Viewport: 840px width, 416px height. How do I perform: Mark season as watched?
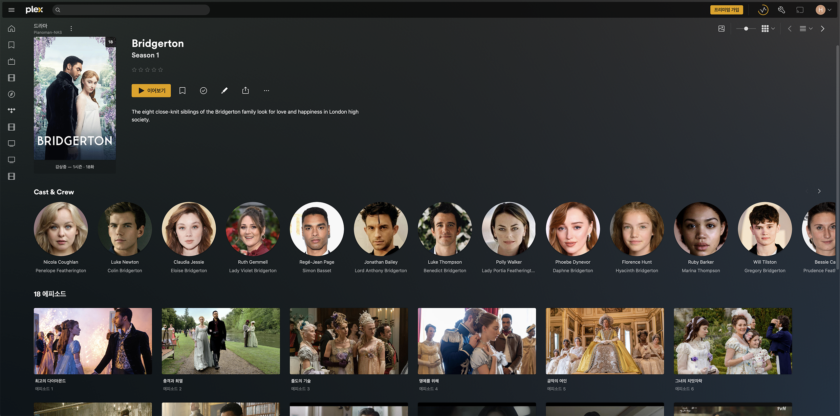(x=204, y=91)
